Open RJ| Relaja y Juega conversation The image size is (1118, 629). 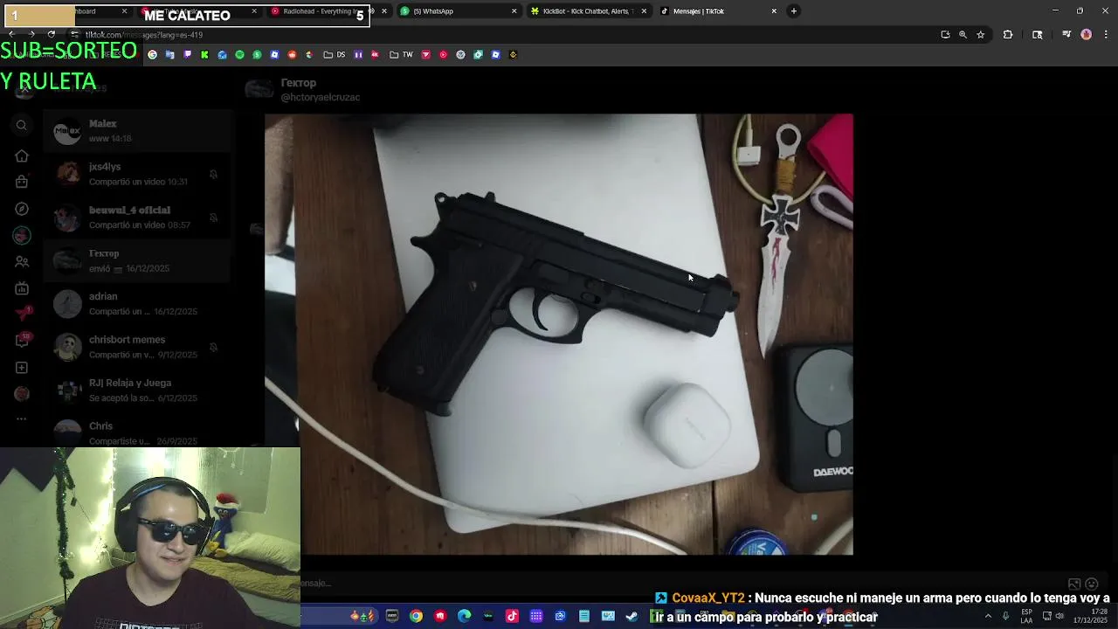tap(137, 391)
